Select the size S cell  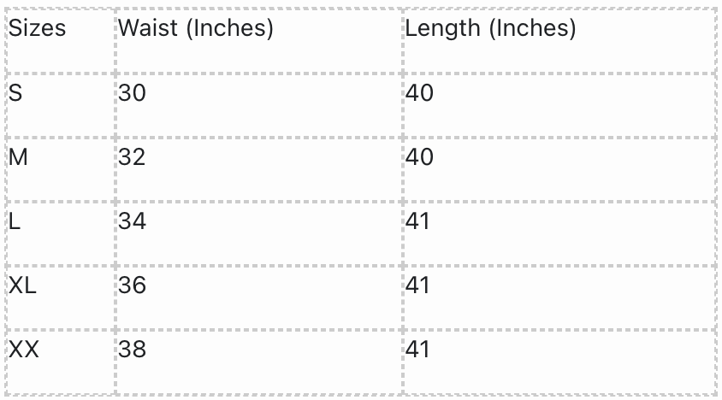[16, 92]
